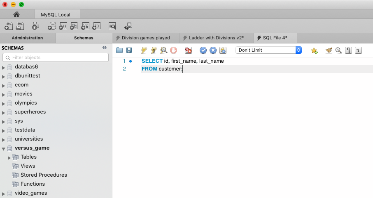Click the Execute query lightning bolt icon

pos(144,50)
